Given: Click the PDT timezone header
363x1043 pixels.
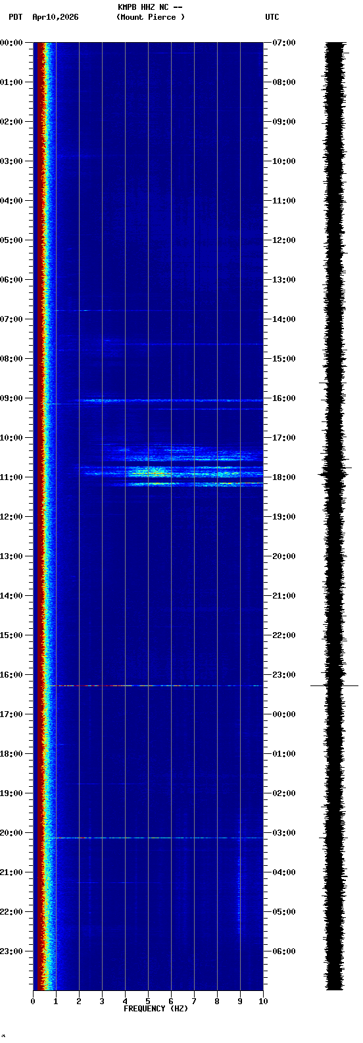Looking at the screenshot, I should 16,17.
